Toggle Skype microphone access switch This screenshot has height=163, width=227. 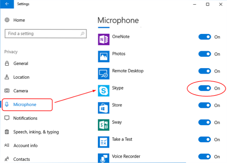pyautogui.click(x=205, y=88)
